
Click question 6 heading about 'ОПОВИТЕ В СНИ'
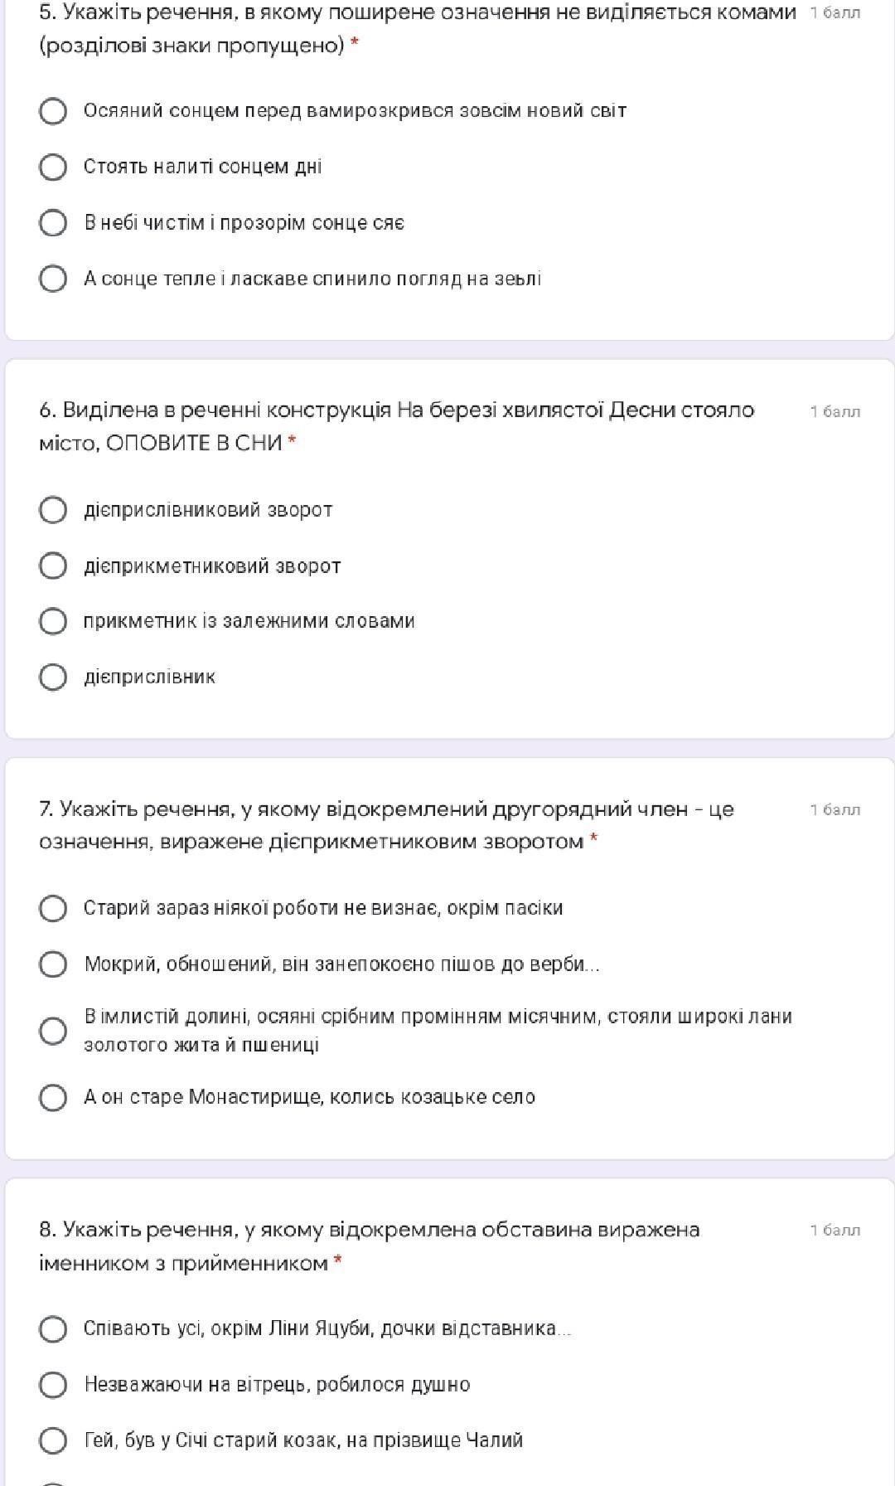[x=396, y=426]
